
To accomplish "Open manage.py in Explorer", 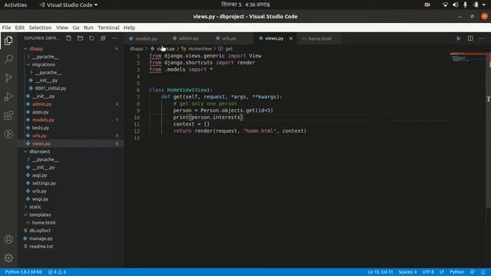I will pyautogui.click(x=41, y=238).
